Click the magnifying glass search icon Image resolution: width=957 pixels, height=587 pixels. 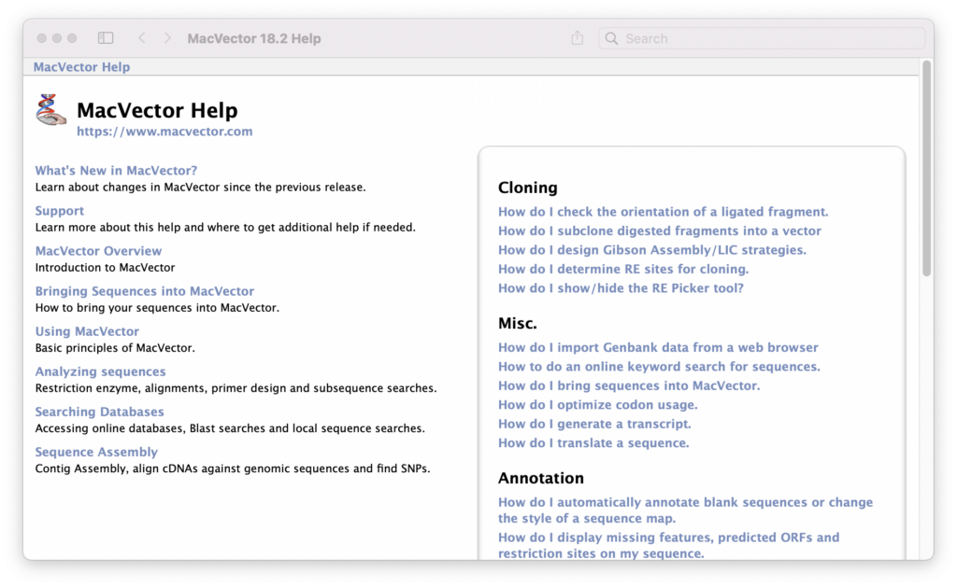pyautogui.click(x=612, y=39)
